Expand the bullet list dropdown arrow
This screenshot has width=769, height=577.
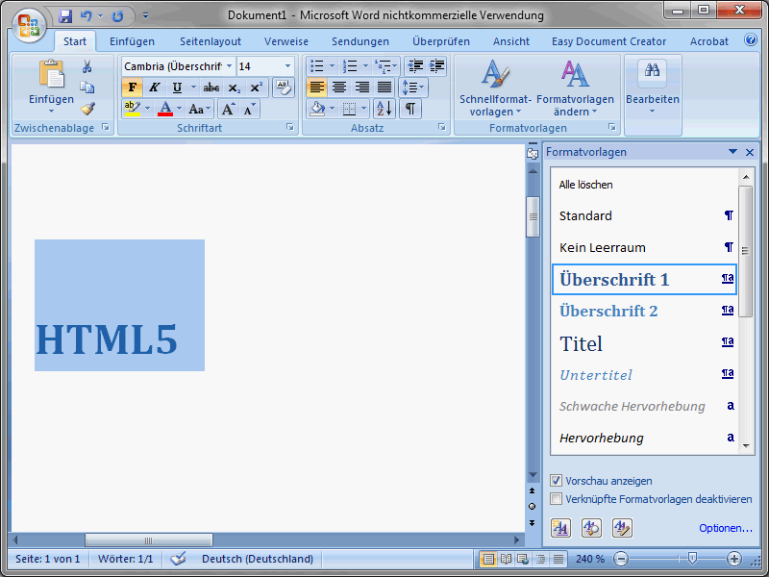point(332,65)
